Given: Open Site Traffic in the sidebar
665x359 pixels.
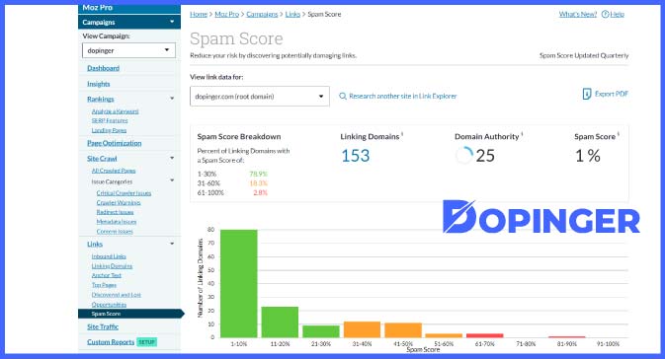Looking at the screenshot, I should pos(103,326).
